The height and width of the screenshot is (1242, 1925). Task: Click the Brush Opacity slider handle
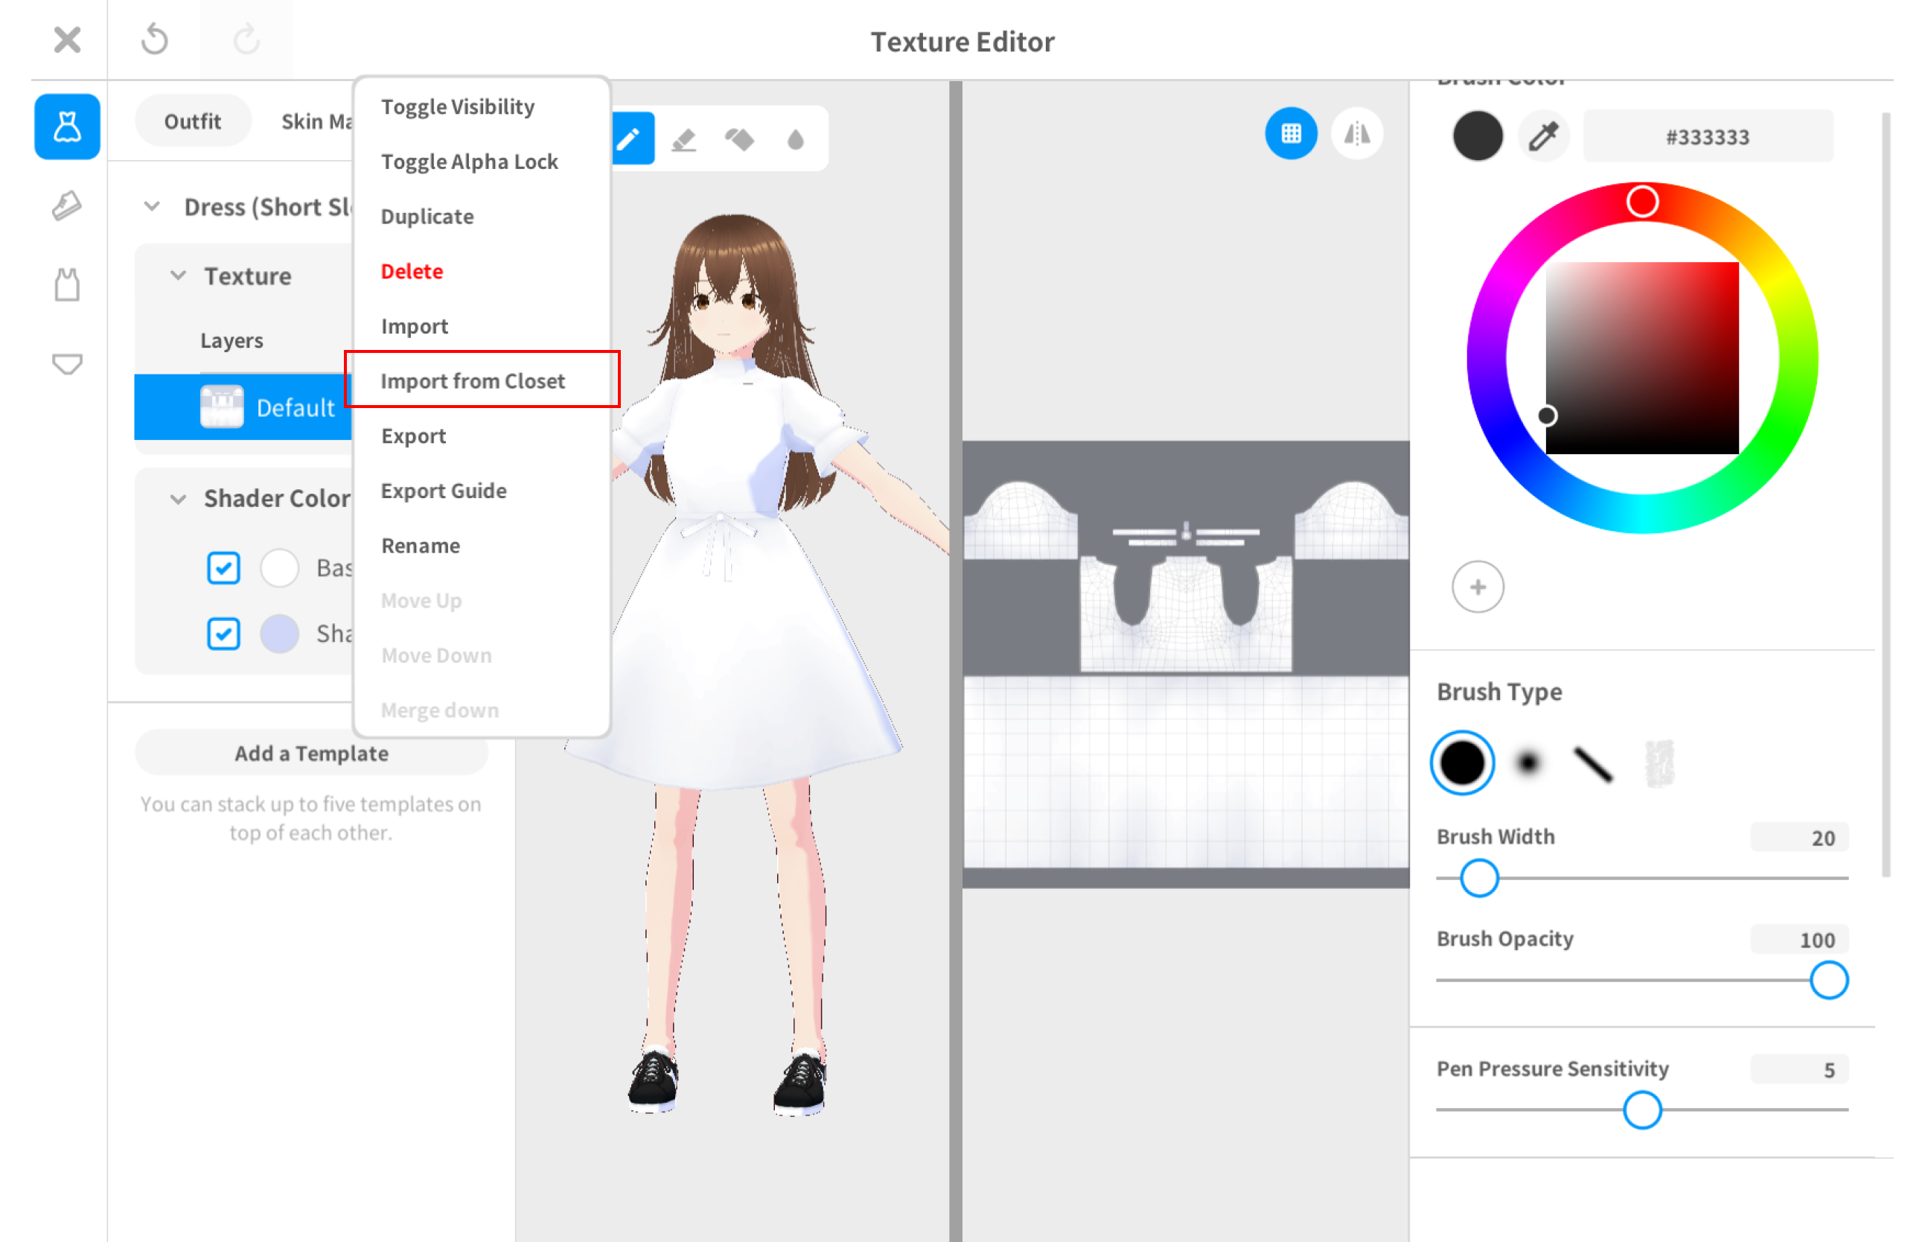click(1828, 980)
